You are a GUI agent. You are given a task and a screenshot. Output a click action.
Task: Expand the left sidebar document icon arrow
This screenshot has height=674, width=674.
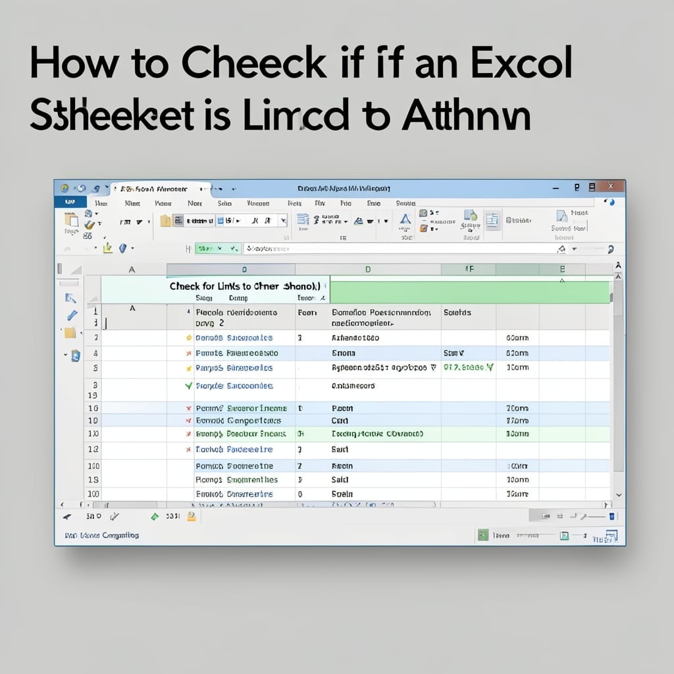[x=66, y=355]
